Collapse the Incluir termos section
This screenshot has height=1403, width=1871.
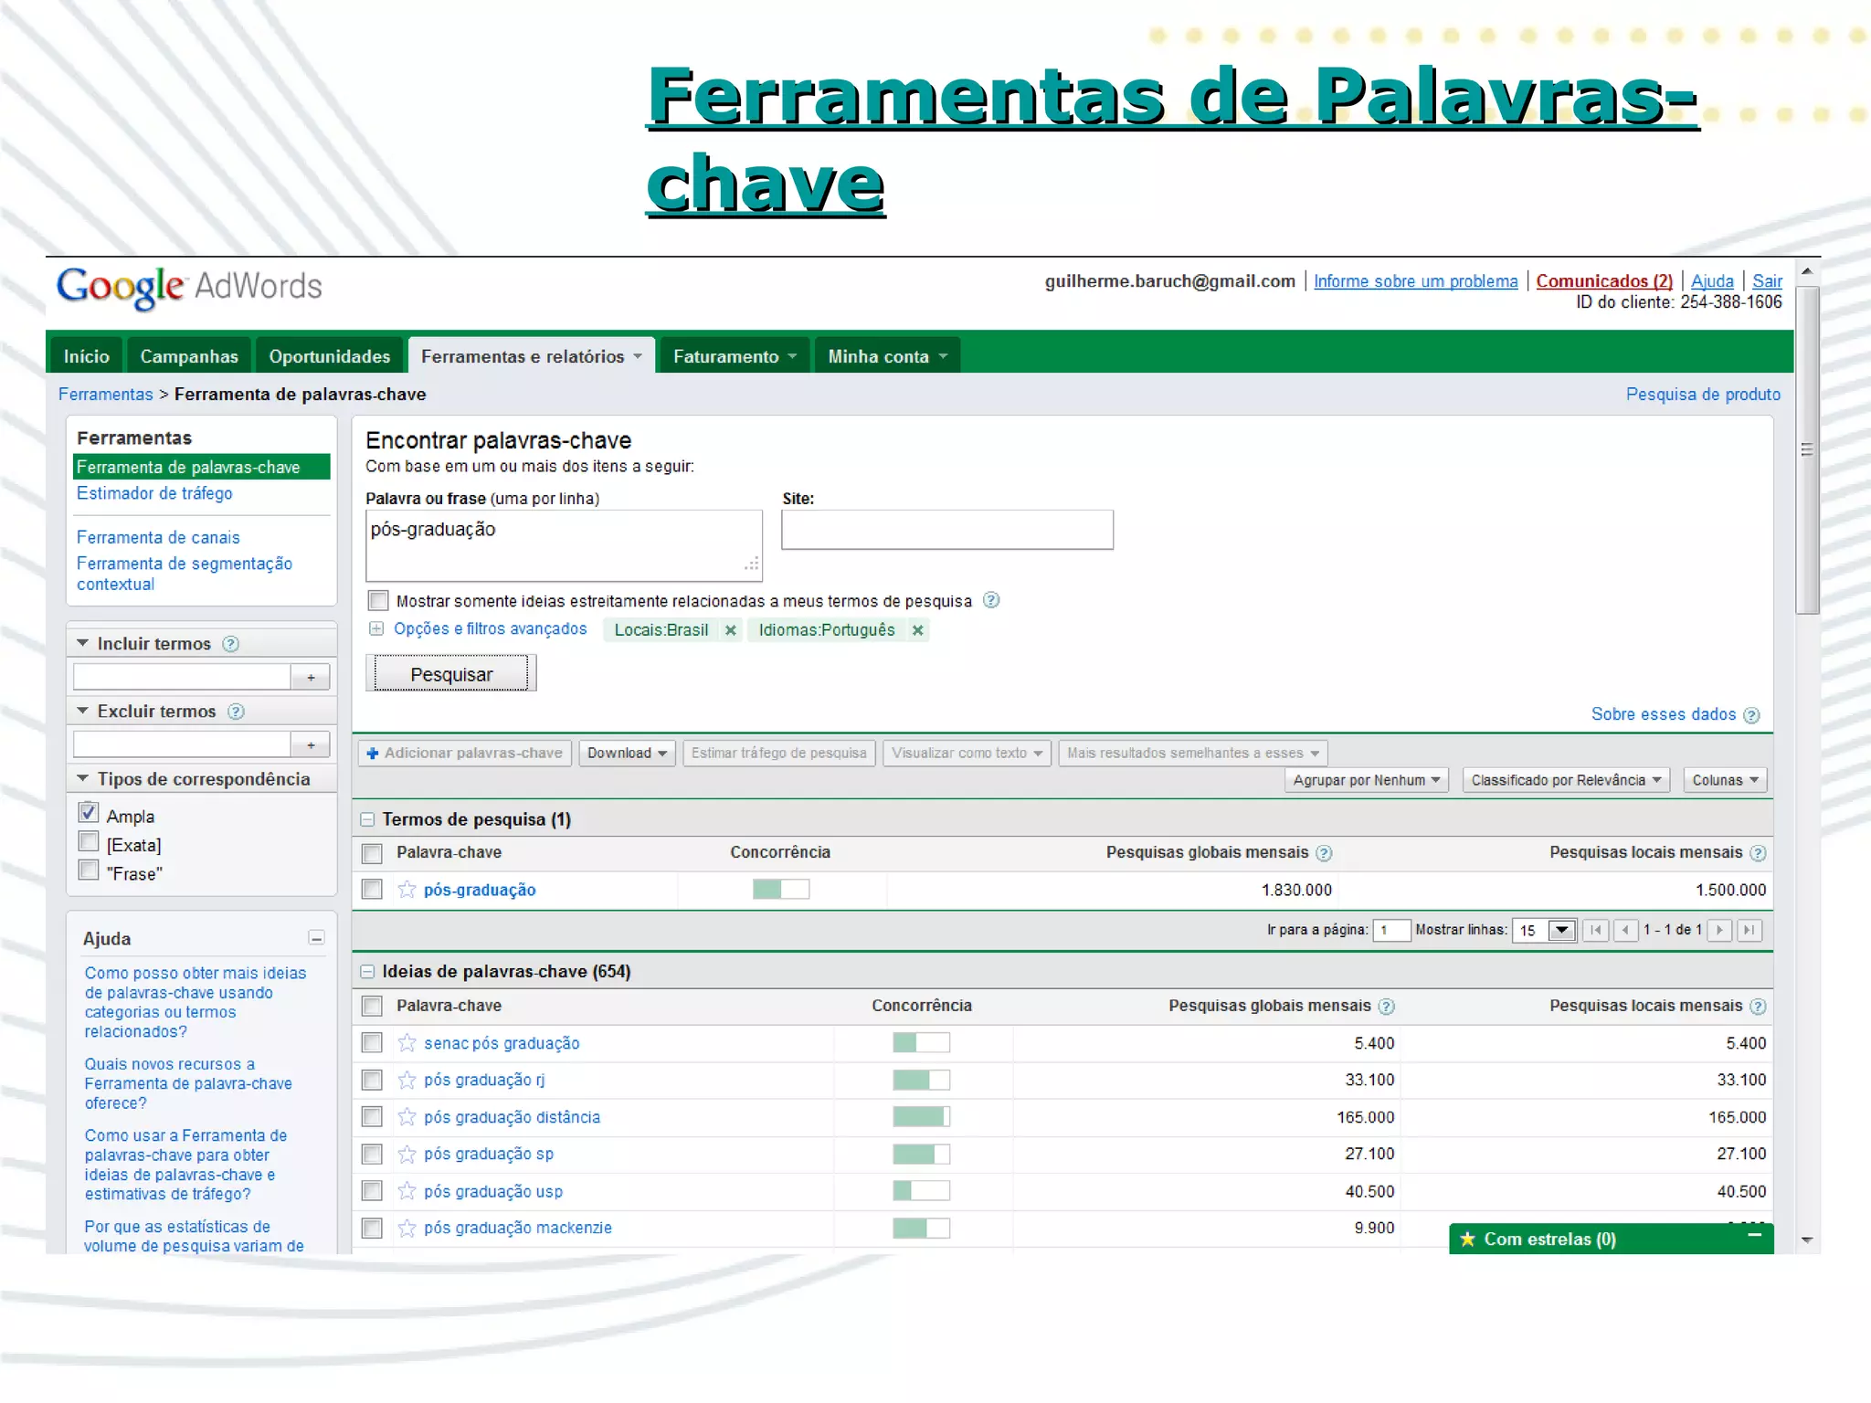(x=82, y=643)
